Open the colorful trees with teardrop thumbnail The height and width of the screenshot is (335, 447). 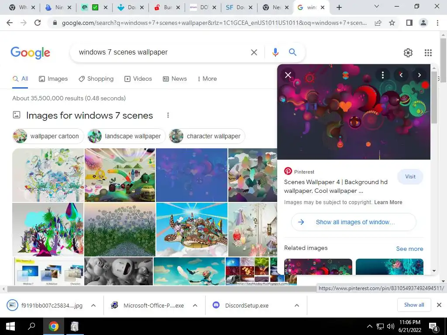[x=48, y=229]
